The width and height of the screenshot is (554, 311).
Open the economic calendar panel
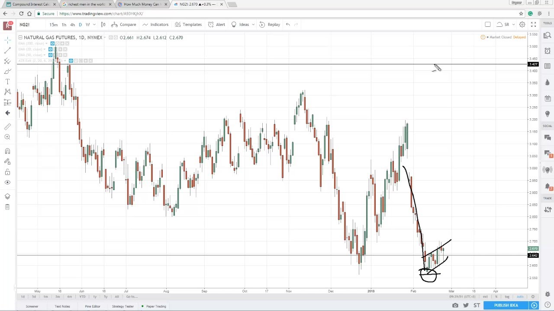click(x=548, y=98)
